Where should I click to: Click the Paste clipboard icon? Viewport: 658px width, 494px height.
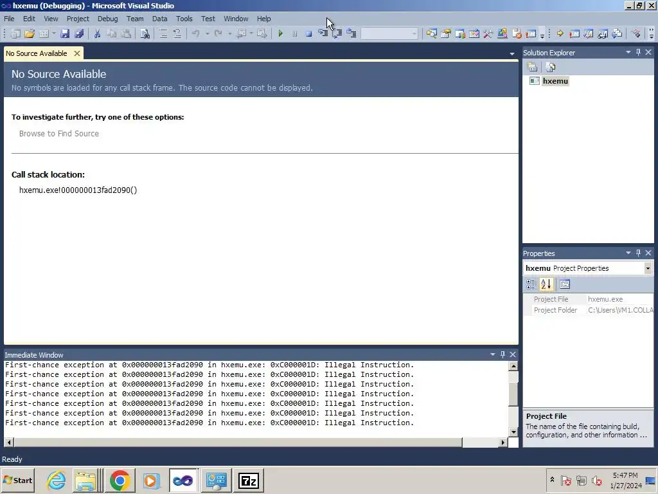pos(126,33)
